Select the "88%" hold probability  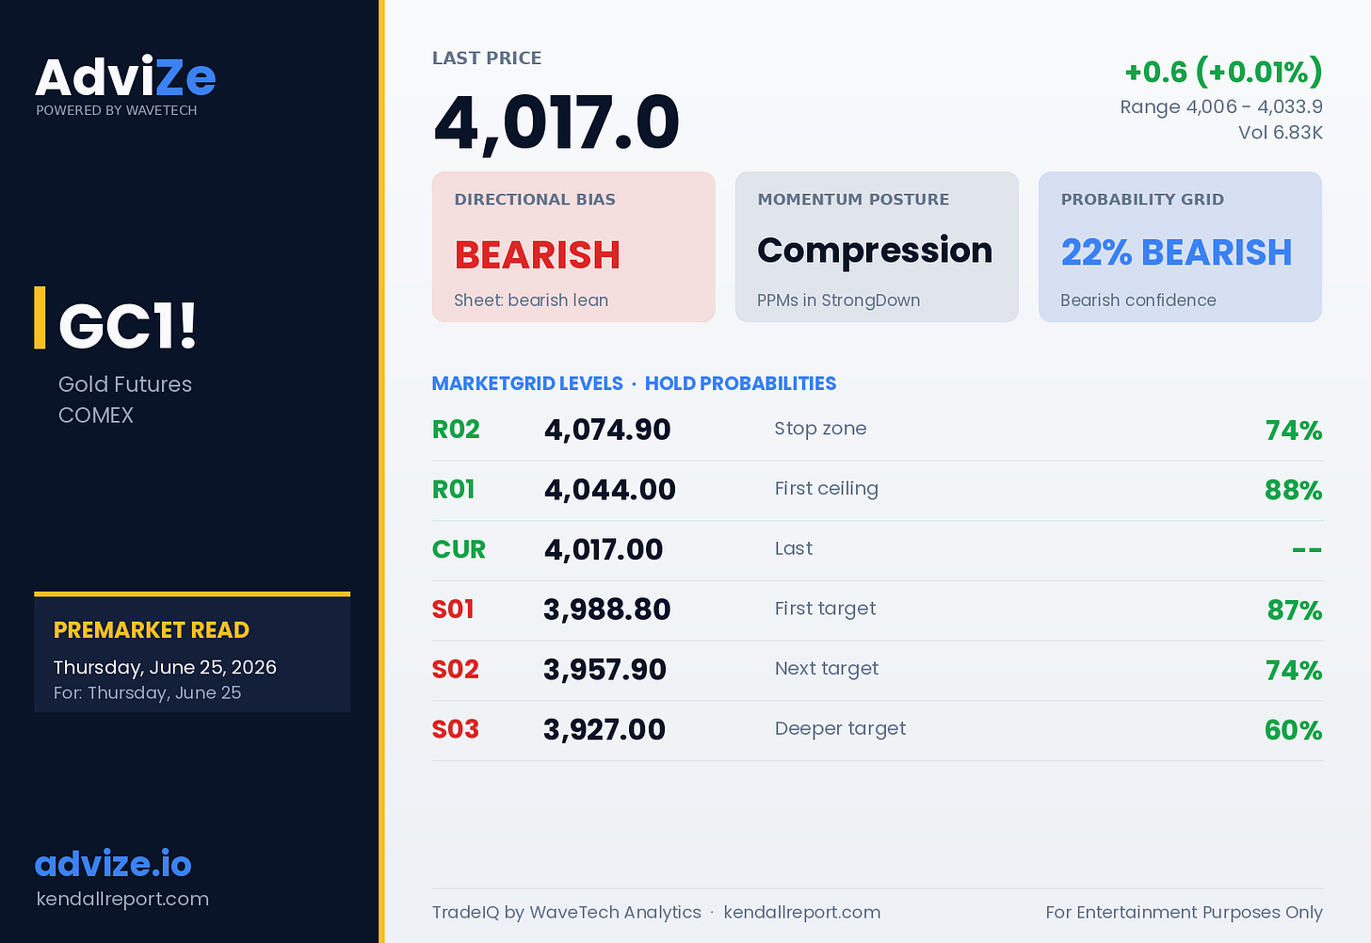1294,491
